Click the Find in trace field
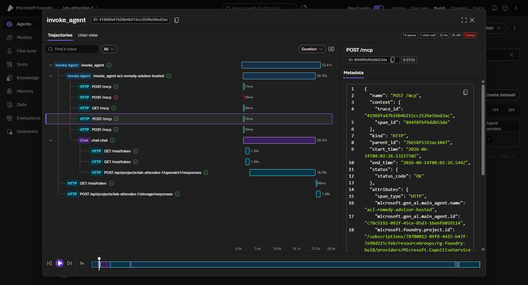 pyautogui.click(x=72, y=49)
